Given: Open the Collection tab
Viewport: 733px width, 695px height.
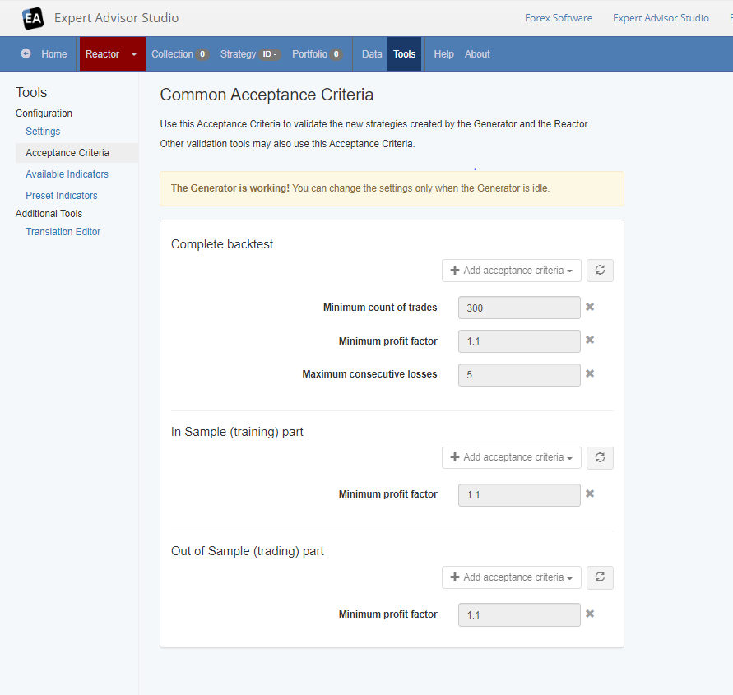Looking at the screenshot, I should click(179, 54).
